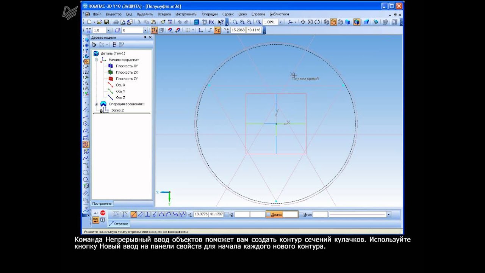This screenshot has height=273, width=485.
Task: Toggle the Auto-create object button
Action: pos(95,220)
